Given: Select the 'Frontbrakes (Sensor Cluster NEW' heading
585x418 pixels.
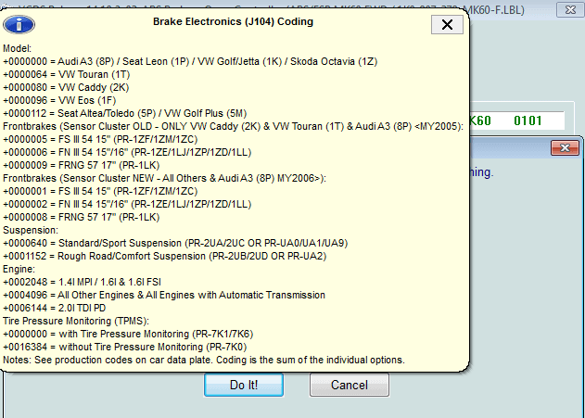Looking at the screenshot, I should point(164,178).
